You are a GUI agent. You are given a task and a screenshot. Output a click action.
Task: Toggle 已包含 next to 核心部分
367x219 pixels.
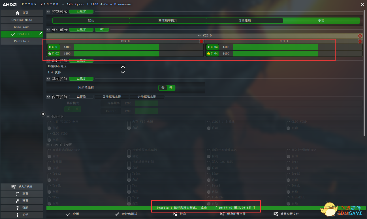pos(81,30)
